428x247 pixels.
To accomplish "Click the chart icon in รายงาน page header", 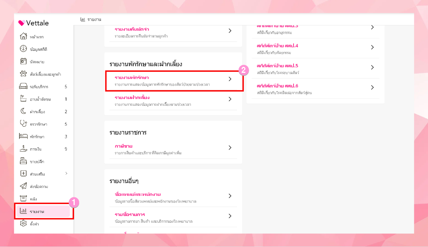I will [83, 19].
